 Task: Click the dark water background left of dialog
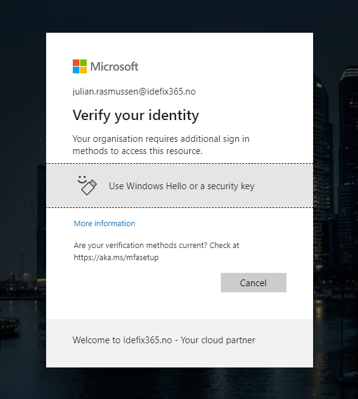click(23, 344)
